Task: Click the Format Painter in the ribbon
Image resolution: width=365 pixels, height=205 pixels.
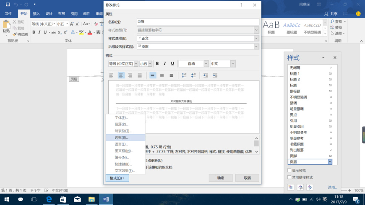Action: [x=20, y=34]
